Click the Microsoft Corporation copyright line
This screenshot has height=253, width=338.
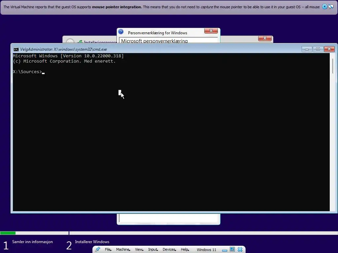pyautogui.click(x=64, y=61)
